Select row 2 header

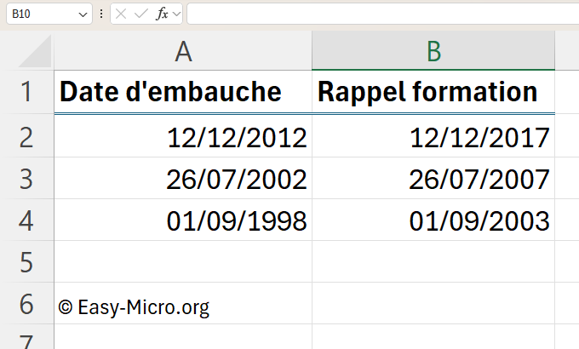point(27,137)
